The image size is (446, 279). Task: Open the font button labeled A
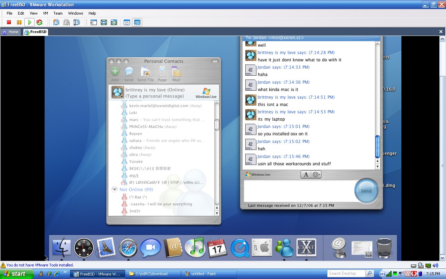pyautogui.click(x=306, y=175)
